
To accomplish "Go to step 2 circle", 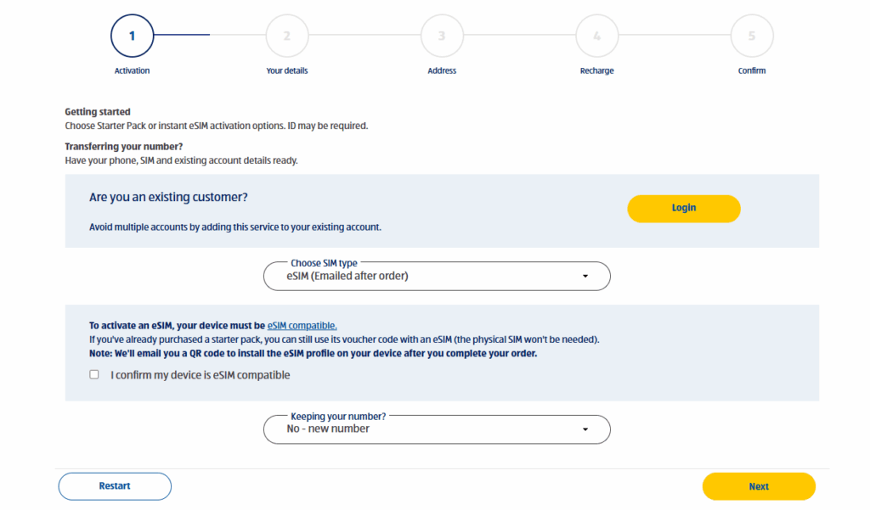I will [x=287, y=36].
